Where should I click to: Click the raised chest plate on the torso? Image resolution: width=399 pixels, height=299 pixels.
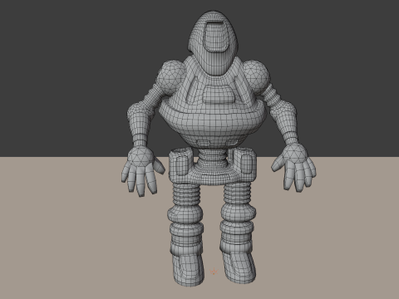tap(218, 94)
